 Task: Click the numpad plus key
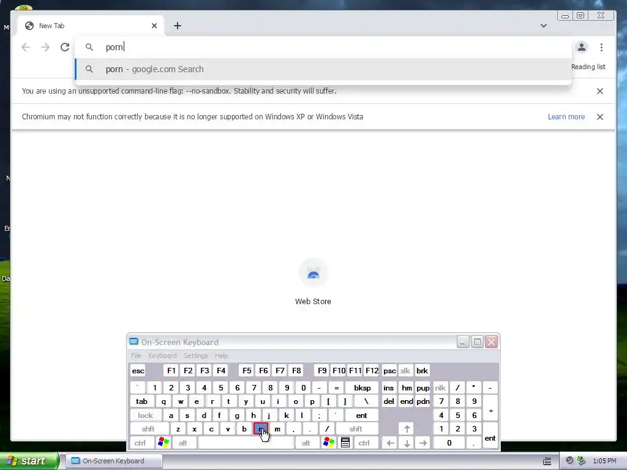click(x=490, y=408)
